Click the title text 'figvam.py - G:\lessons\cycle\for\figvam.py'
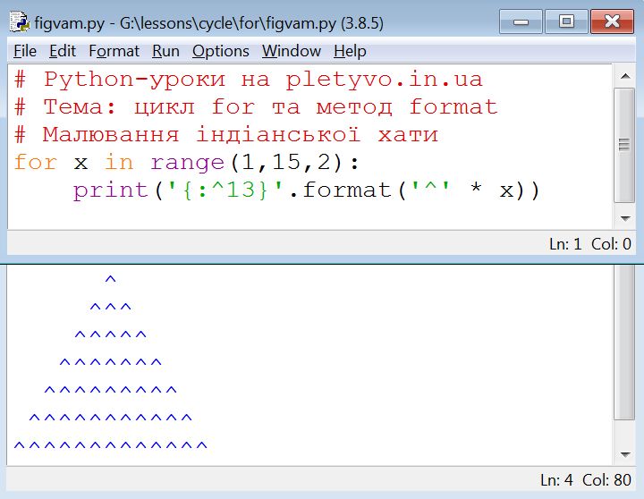The image size is (644, 499). pos(185,23)
